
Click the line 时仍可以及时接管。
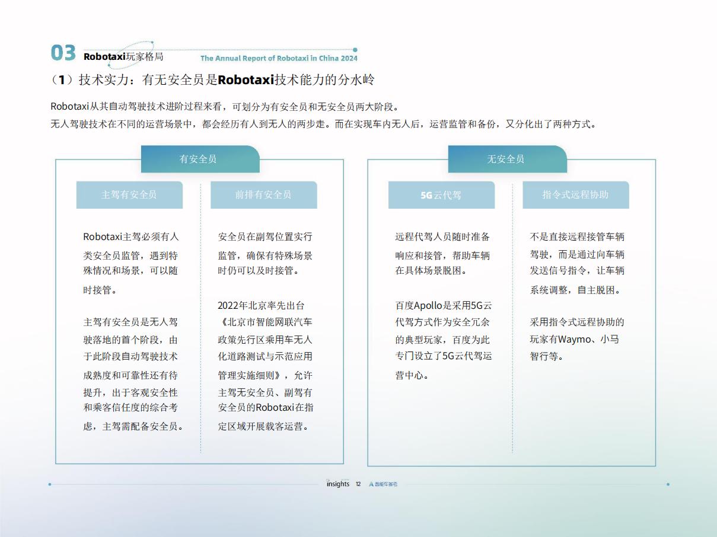tap(259, 271)
